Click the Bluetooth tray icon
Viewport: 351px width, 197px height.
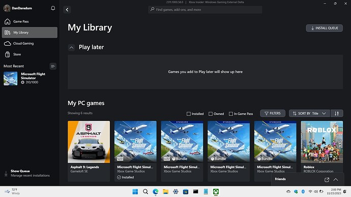[303, 191]
